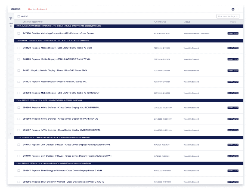
Task: Open the user account icon
Action: [x=233, y=9]
